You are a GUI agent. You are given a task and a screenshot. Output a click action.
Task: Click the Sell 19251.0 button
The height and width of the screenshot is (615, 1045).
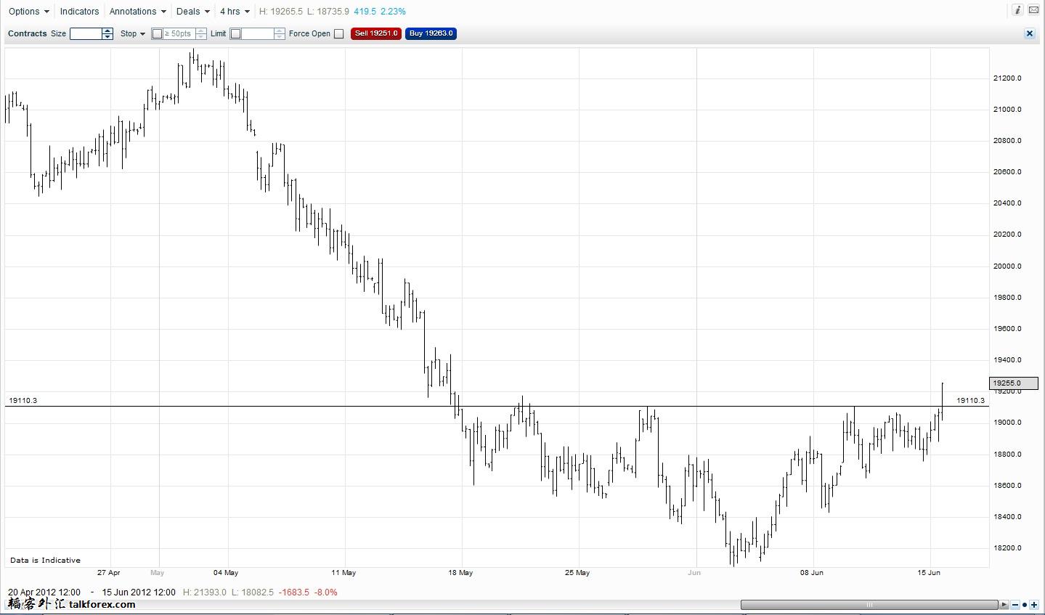tap(376, 33)
